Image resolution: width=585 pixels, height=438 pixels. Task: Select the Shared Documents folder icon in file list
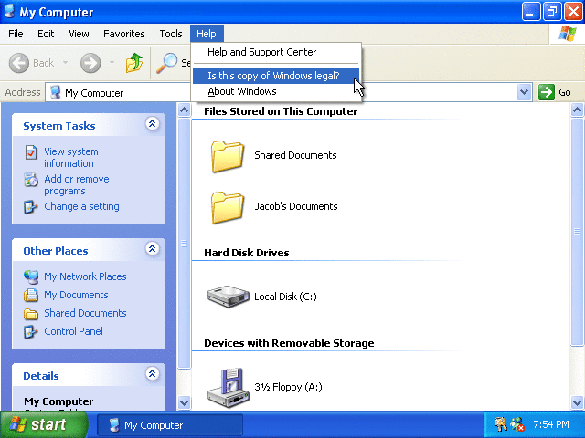[228, 156]
